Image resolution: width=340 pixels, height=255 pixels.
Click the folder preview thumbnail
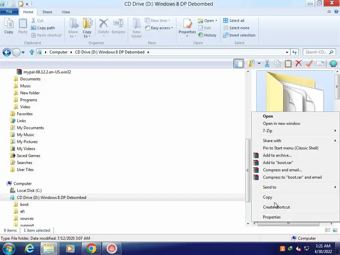point(295,91)
